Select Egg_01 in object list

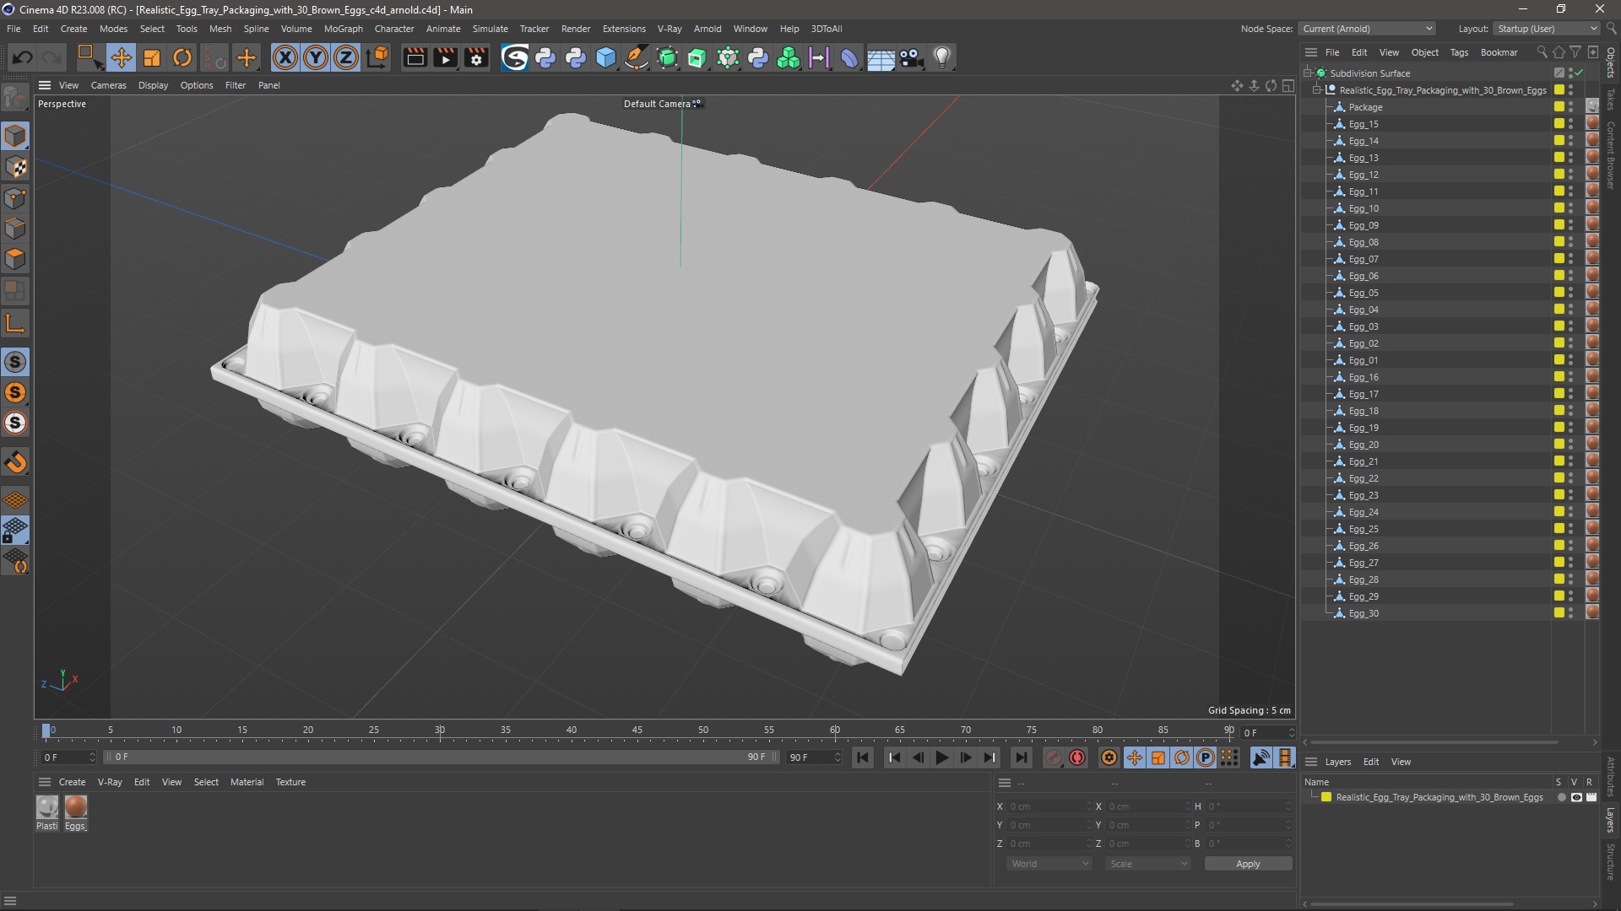click(x=1363, y=360)
